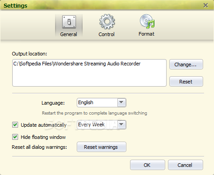The image size is (214, 175).
Task: Click the 'Output location:' label
Action: [29, 54]
